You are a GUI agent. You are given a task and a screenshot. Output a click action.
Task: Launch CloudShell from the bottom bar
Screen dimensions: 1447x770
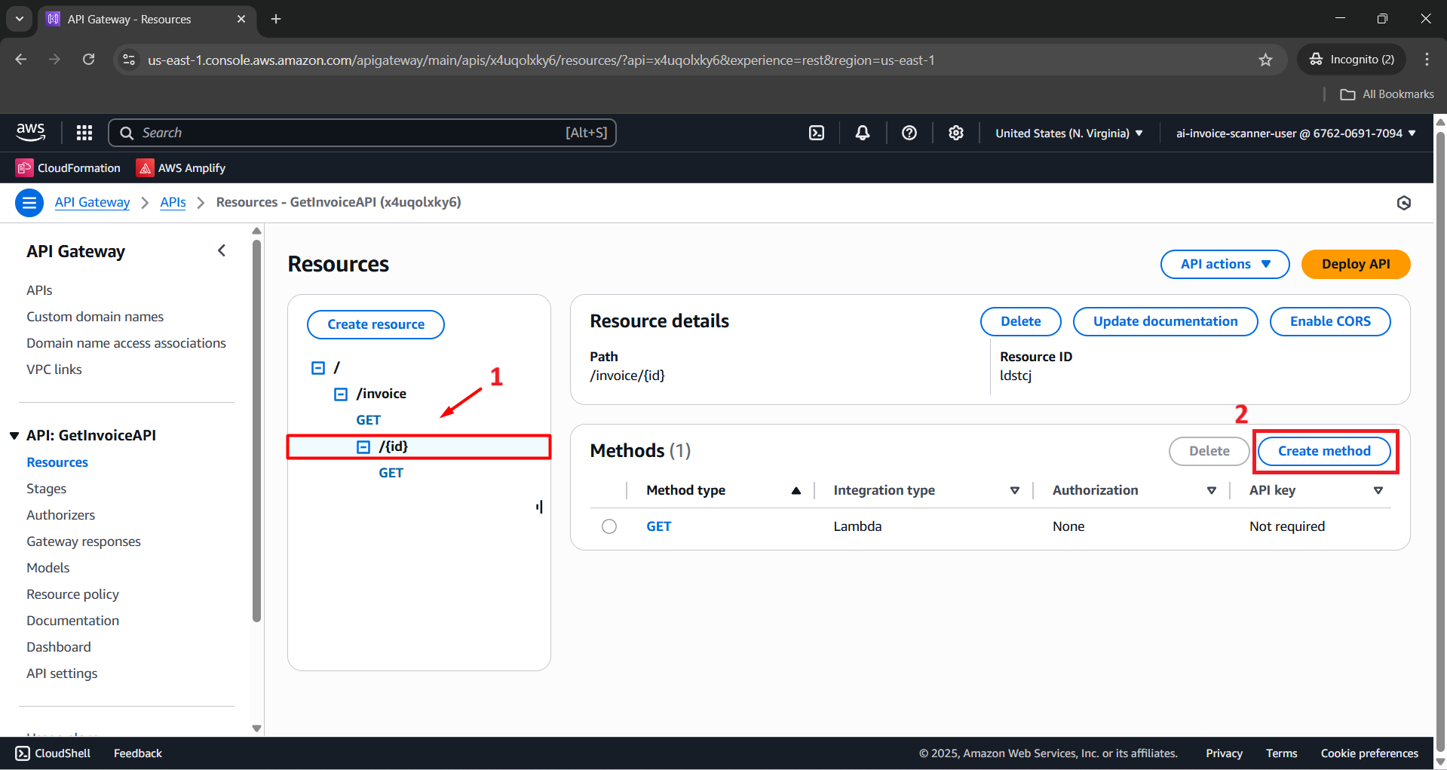(x=51, y=753)
